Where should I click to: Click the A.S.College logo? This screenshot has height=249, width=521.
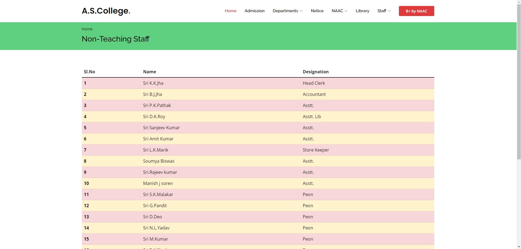106,11
